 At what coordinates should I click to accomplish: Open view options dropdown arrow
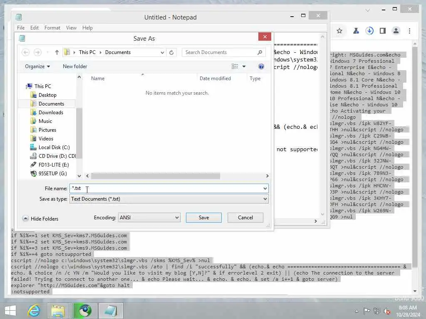(x=244, y=66)
